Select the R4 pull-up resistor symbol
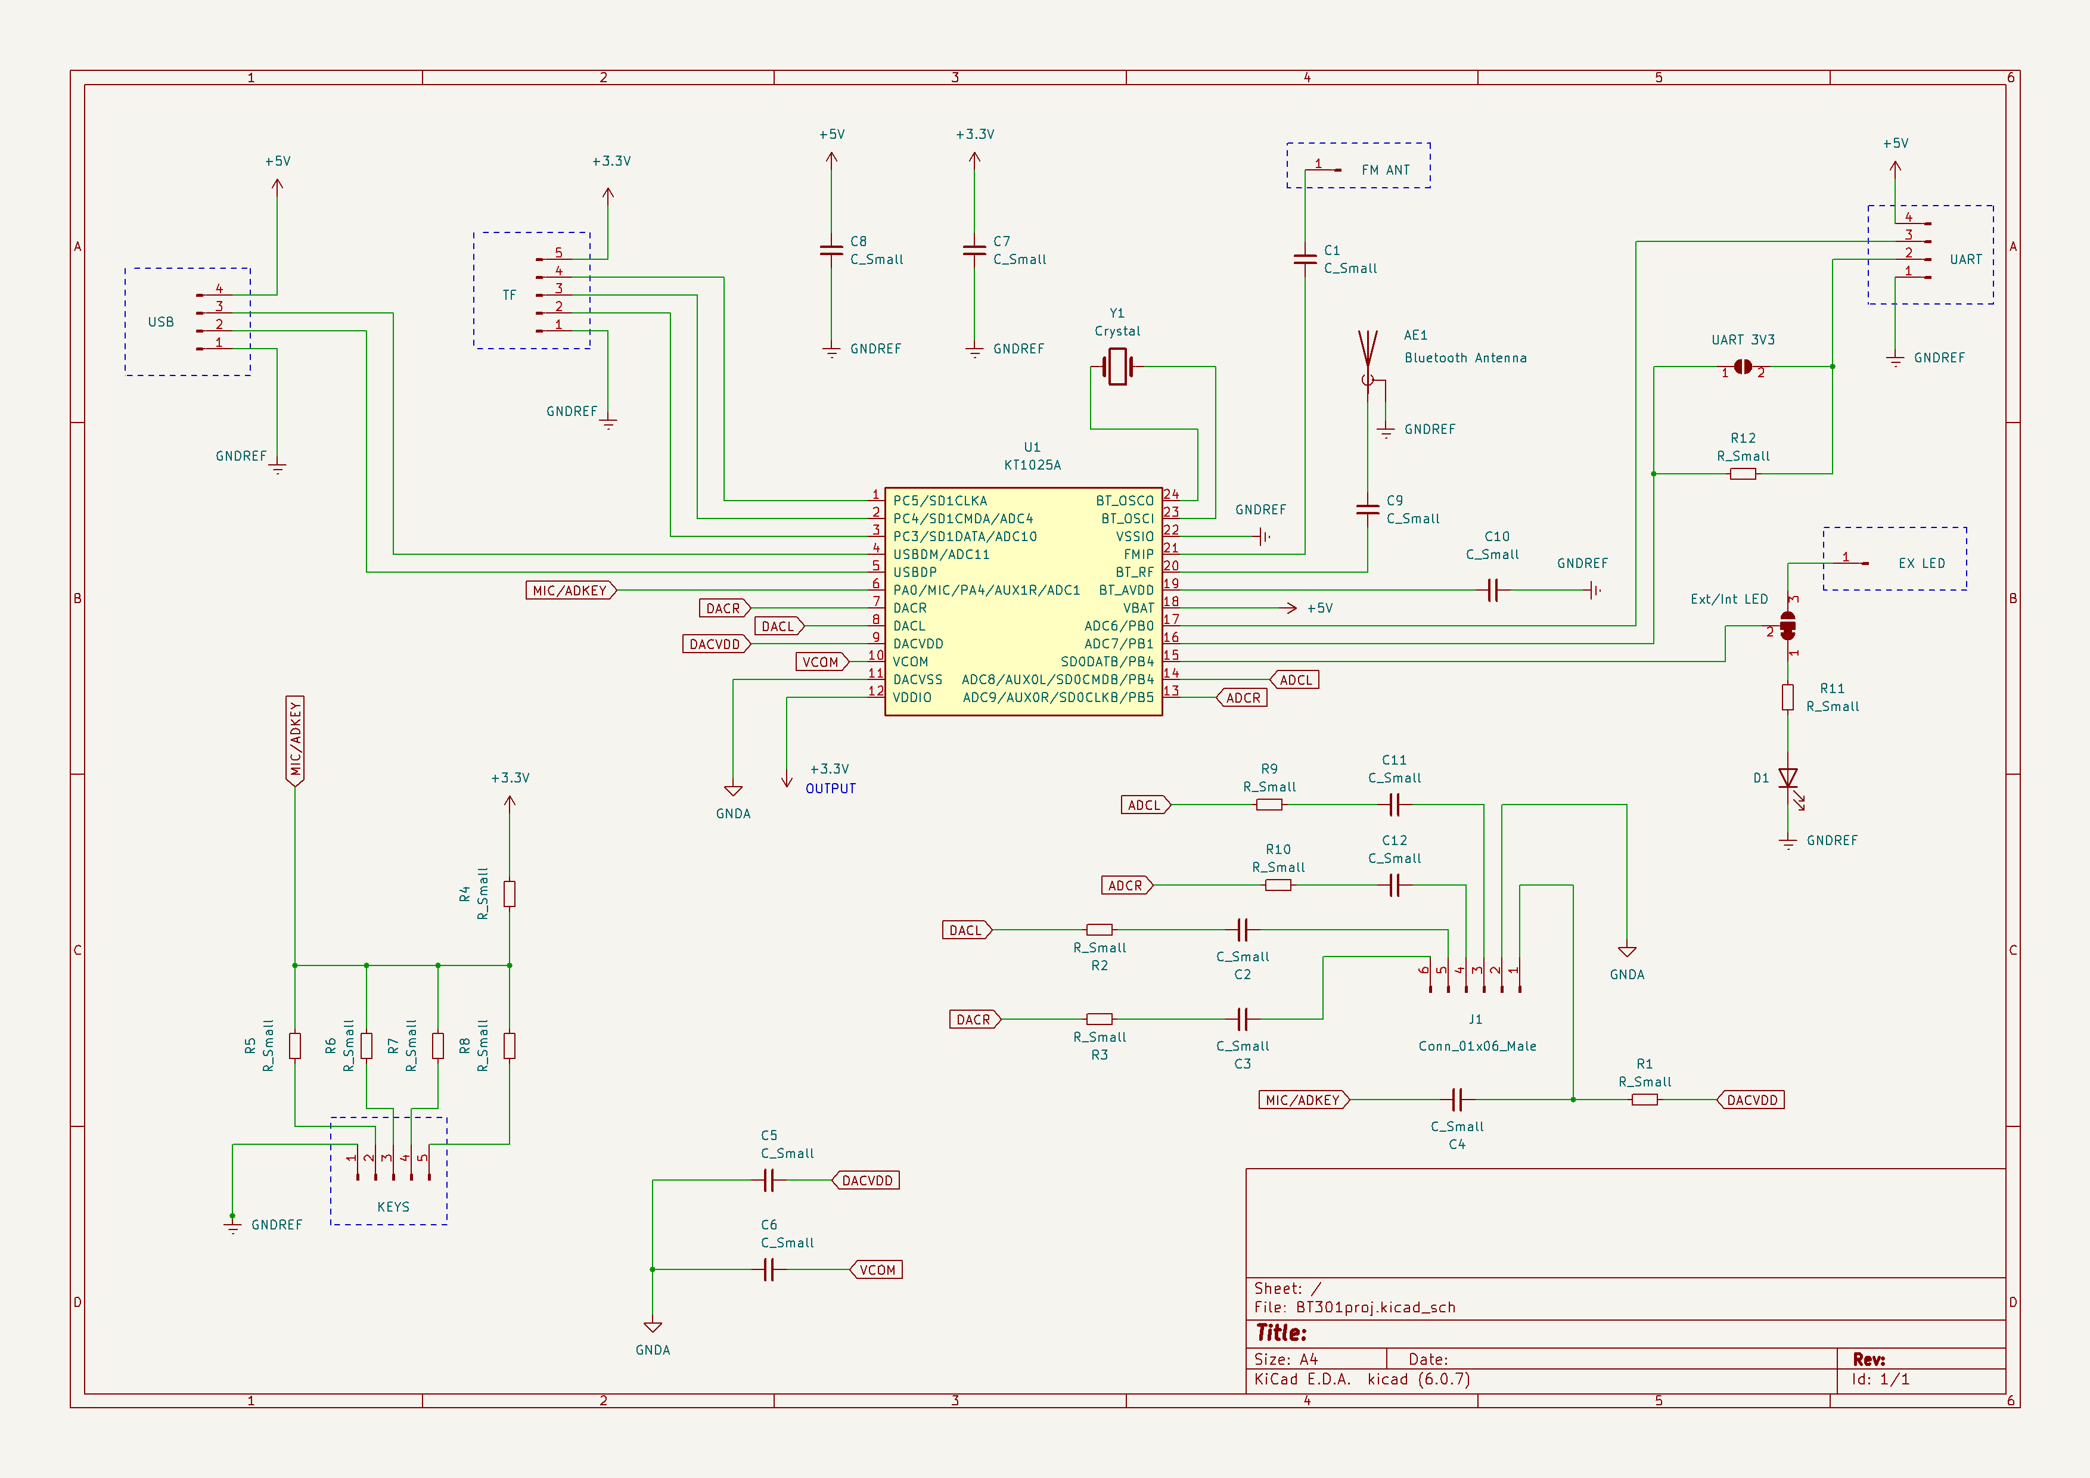 point(510,894)
